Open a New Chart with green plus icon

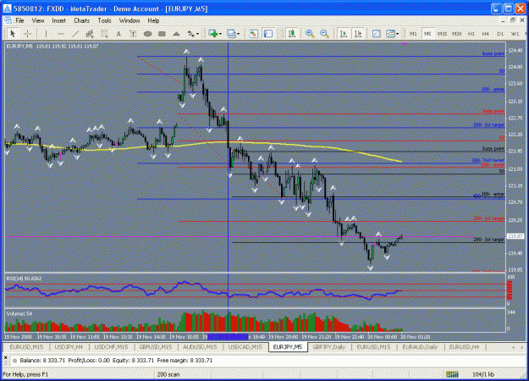pyautogui.click(x=212, y=33)
